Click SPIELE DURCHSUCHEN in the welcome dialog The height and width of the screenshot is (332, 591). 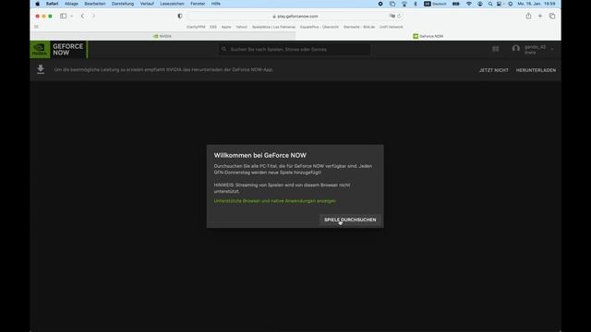click(x=350, y=219)
